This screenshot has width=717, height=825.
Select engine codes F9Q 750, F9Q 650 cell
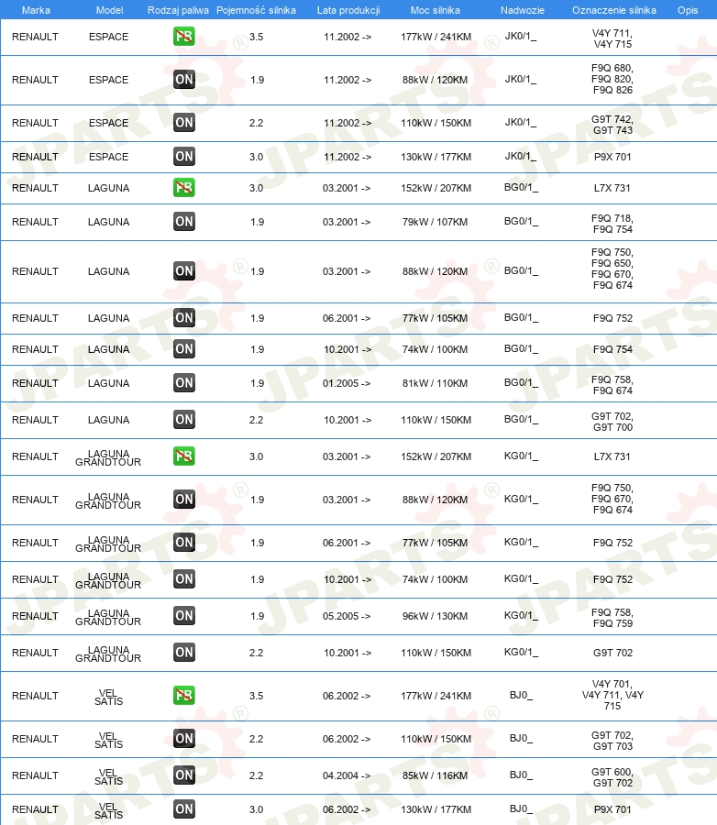(612, 269)
